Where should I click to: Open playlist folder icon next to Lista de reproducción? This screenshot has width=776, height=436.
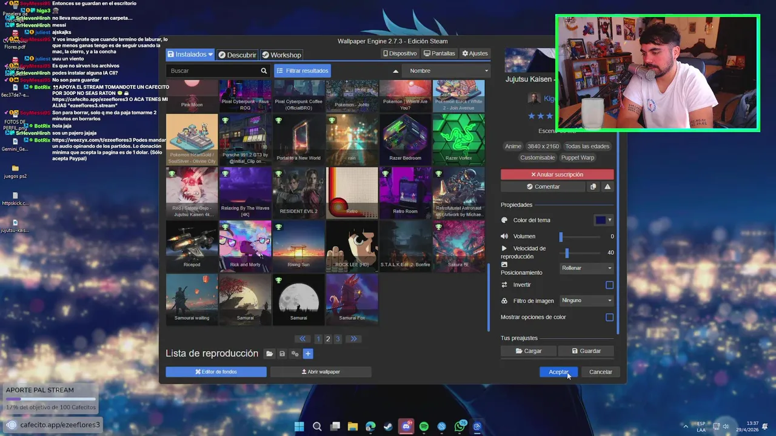tap(270, 354)
